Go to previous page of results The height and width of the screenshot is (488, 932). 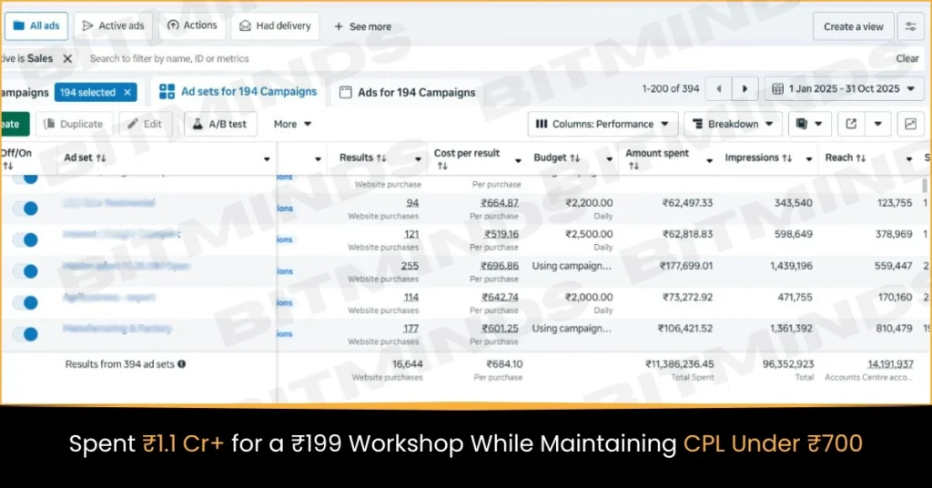(x=719, y=89)
